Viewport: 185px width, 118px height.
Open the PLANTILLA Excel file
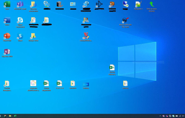click(60, 85)
